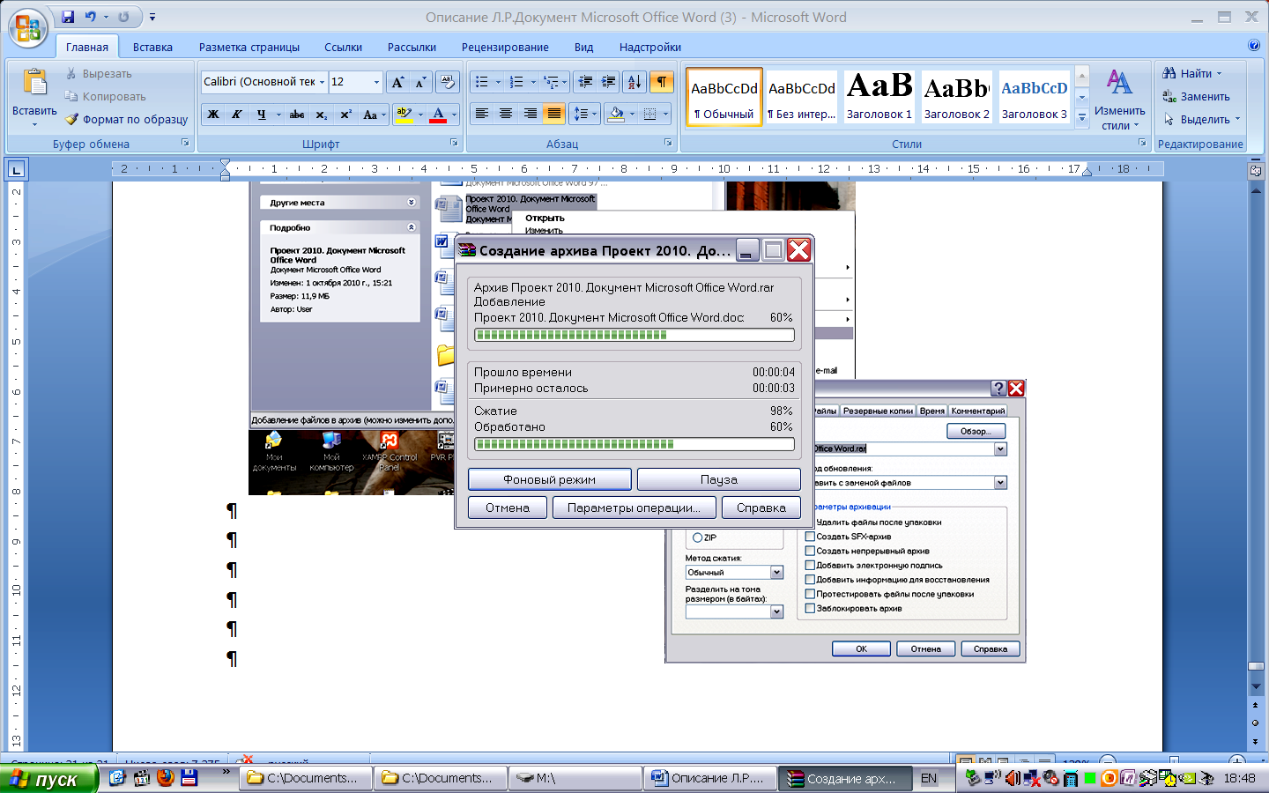This screenshot has height=793, width=1269.
Task: Expand the numbering list dropdown arrow
Action: click(533, 82)
